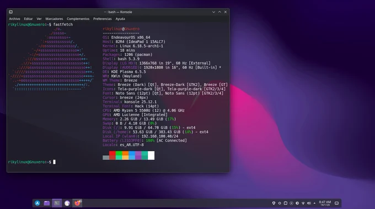Click the 'Linux 6.18.5-arch1-1' kernel text

point(141,46)
